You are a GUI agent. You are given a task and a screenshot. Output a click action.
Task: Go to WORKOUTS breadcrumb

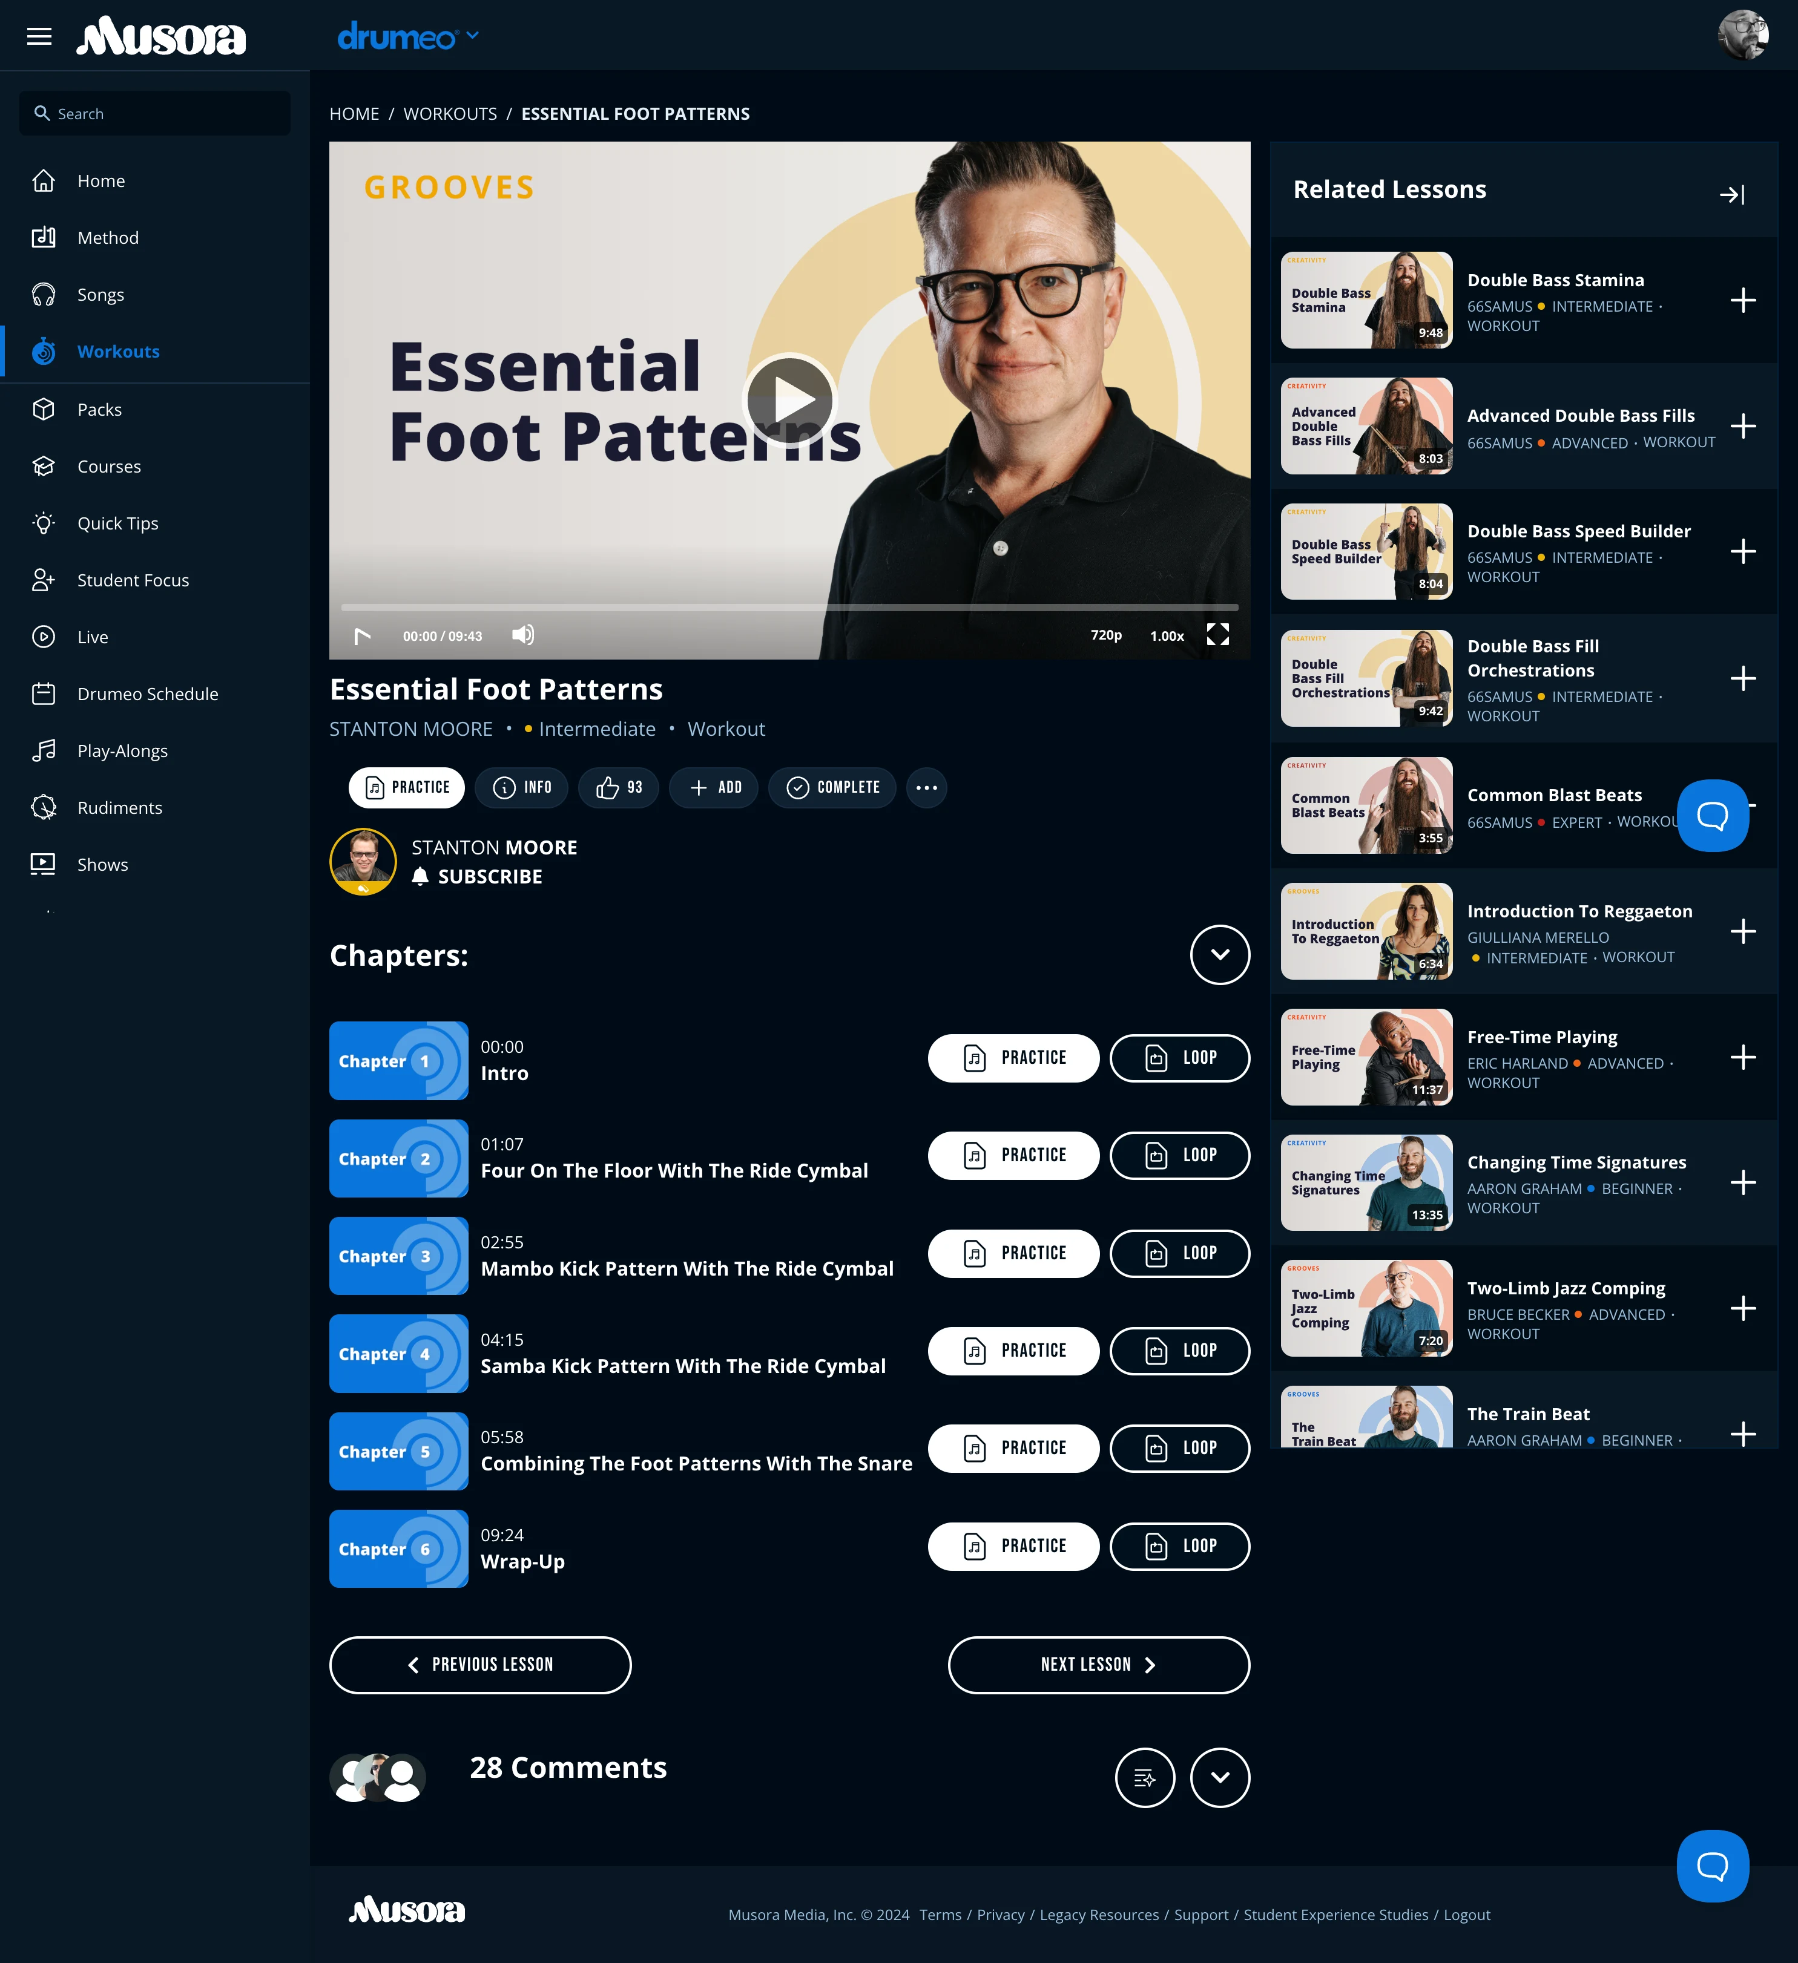[x=450, y=114]
